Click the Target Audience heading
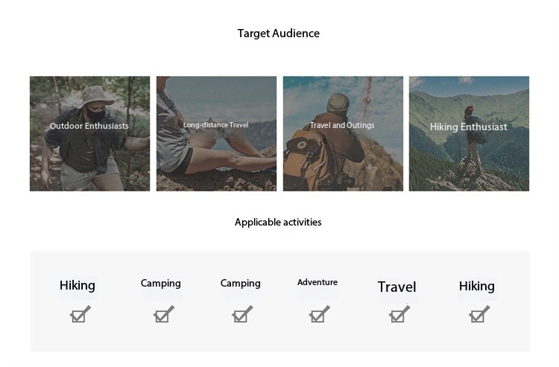The width and height of the screenshot is (559, 367). [279, 33]
